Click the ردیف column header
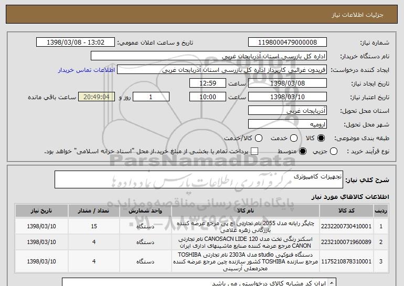Viewport: 404px width, 286px height. click(381, 211)
